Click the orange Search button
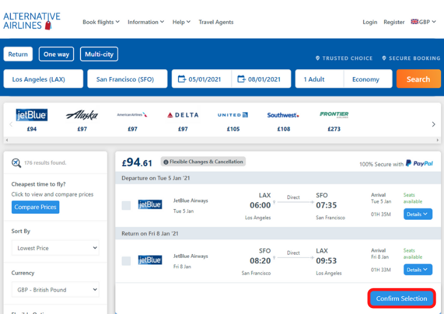The width and height of the screenshot is (444, 314). pos(419,79)
